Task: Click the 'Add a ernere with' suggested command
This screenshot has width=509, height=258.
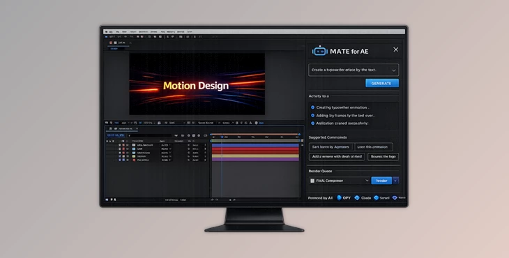Action: (337, 156)
